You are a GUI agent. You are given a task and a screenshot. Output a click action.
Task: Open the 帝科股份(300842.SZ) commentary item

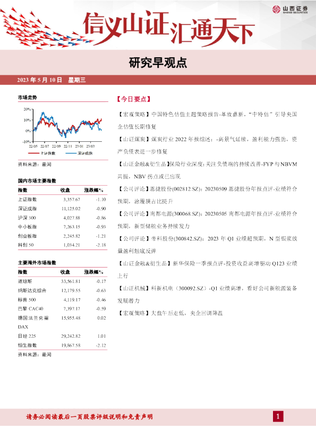click(x=207, y=245)
